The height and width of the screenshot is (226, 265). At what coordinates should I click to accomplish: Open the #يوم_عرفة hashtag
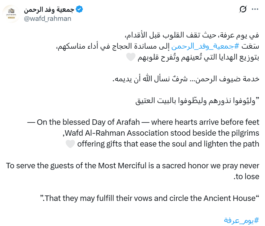click(x=241, y=220)
